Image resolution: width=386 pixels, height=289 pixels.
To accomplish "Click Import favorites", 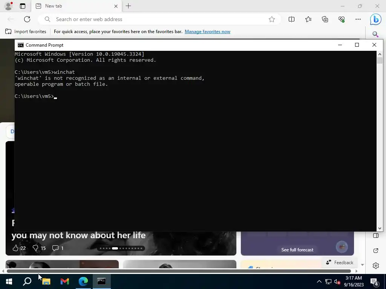I will tap(26, 32).
